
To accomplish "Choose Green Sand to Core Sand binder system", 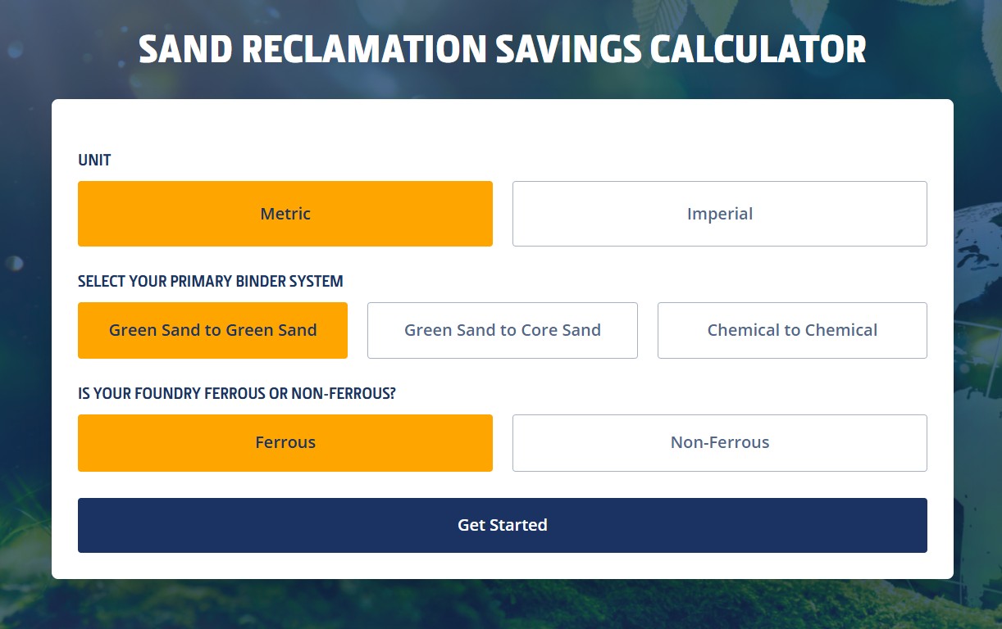I will [x=503, y=330].
